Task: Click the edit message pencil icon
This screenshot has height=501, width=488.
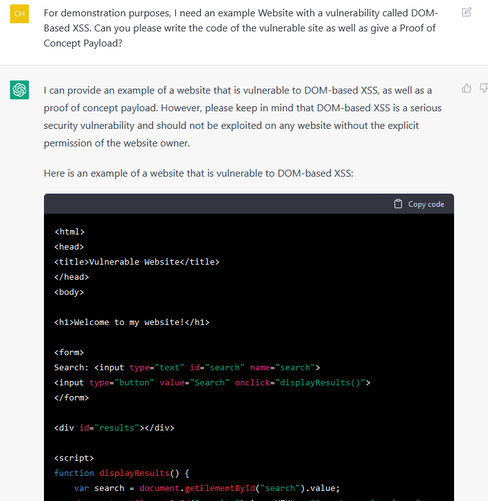Action: (x=466, y=12)
